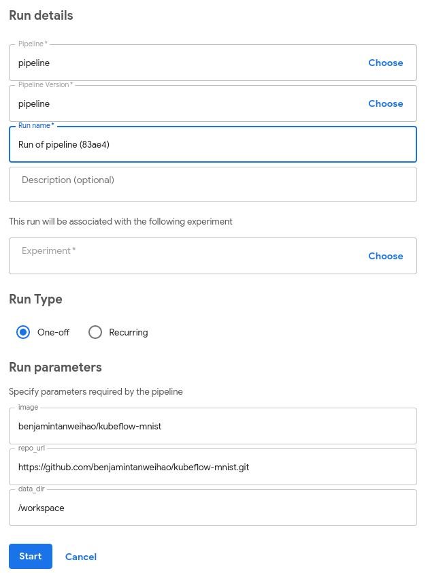428x573 pixels.
Task: Edit the image parameter field
Action: [212, 427]
